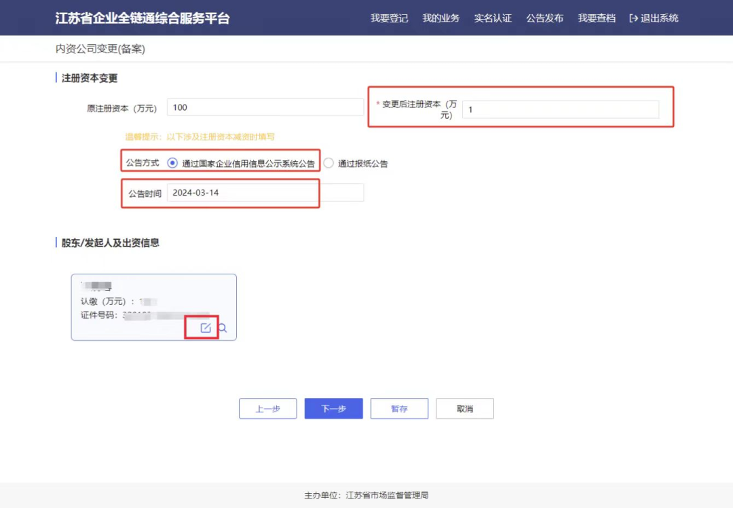The width and height of the screenshot is (733, 508).
Task: Open the 我要登记 menu
Action: click(388, 18)
